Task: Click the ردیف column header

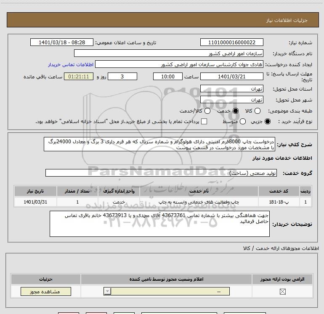Action: (x=305, y=191)
